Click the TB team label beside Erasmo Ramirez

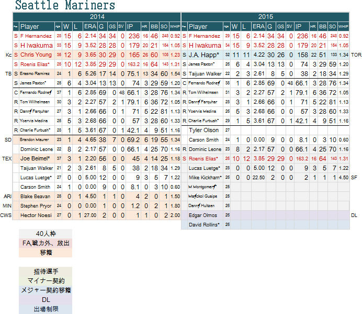coord(8,73)
